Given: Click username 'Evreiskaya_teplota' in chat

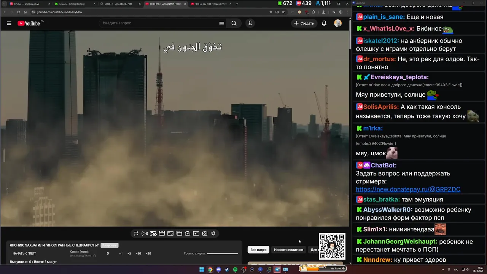Looking at the screenshot, I should tap(399, 77).
